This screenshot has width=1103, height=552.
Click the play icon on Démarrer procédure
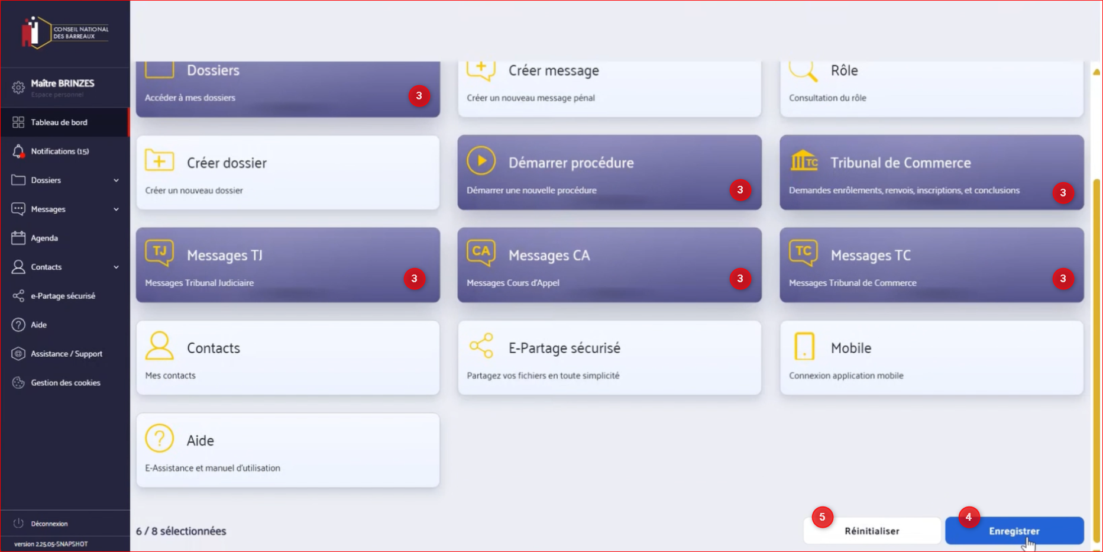[481, 161]
